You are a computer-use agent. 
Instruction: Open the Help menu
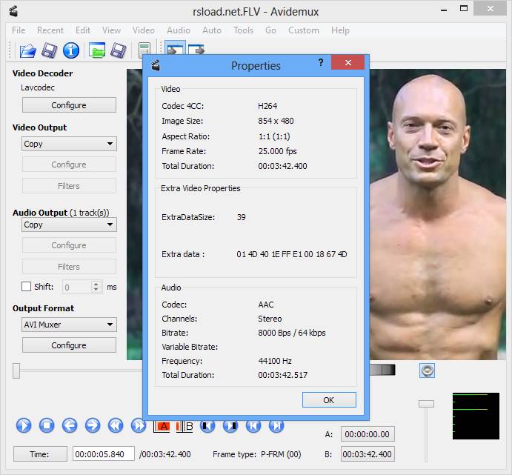pyautogui.click(x=340, y=30)
